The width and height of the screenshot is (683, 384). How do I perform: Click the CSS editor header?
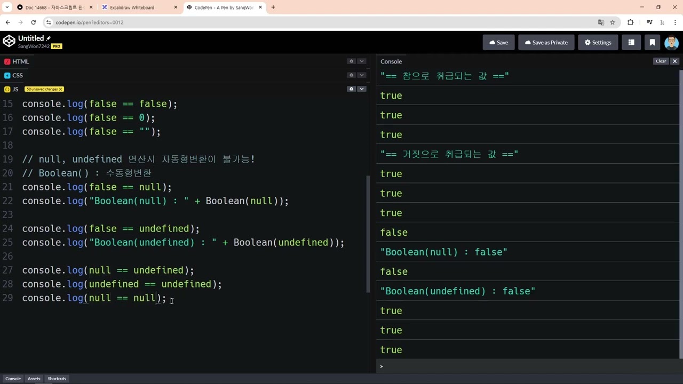[14, 75]
